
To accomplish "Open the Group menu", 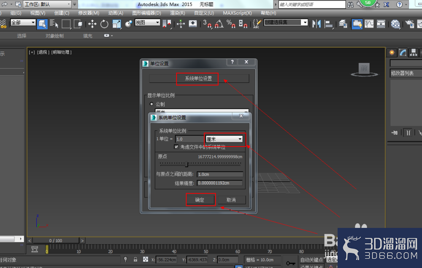I will (x=16, y=13).
